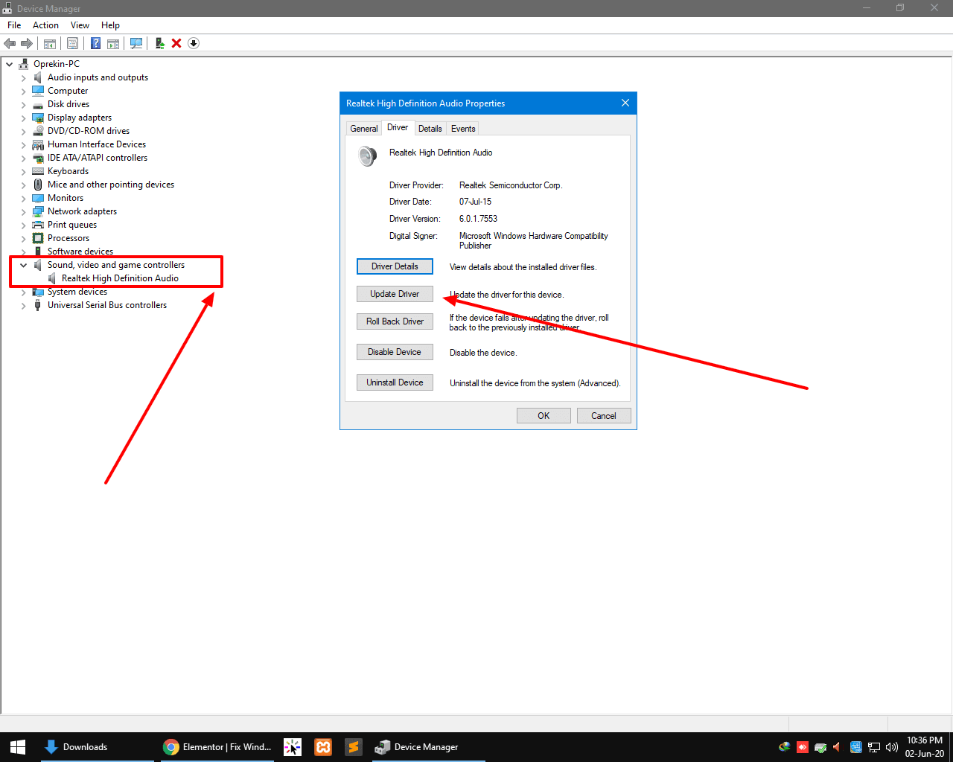Click the Realtek orange speaker tray icon
This screenshot has width=953, height=762.
[837, 747]
